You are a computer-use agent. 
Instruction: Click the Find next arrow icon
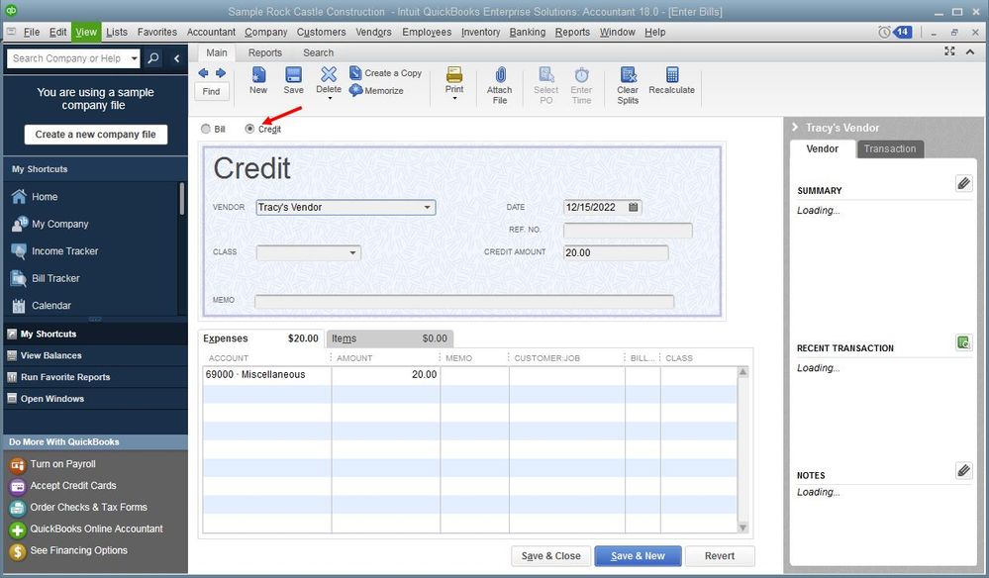click(220, 73)
